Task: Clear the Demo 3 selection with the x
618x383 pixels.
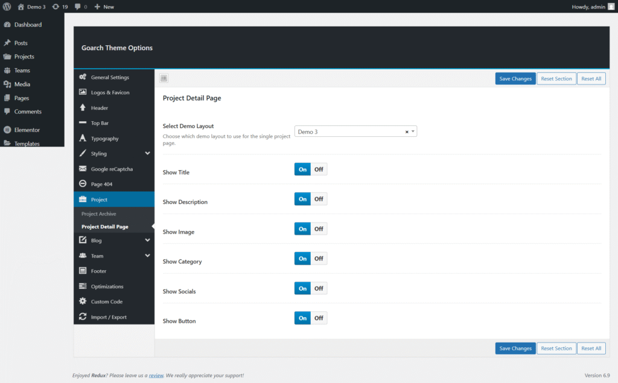Action: tap(407, 132)
